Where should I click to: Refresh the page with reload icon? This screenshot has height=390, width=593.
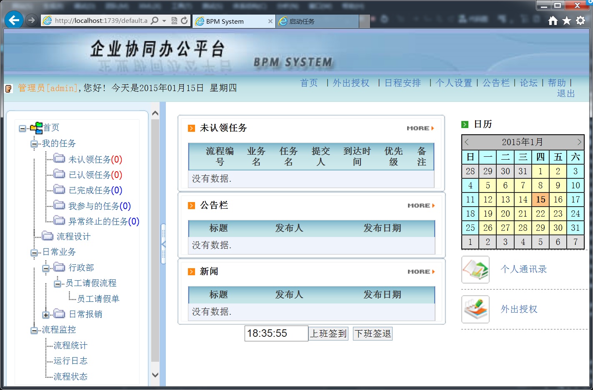pyautogui.click(x=184, y=20)
